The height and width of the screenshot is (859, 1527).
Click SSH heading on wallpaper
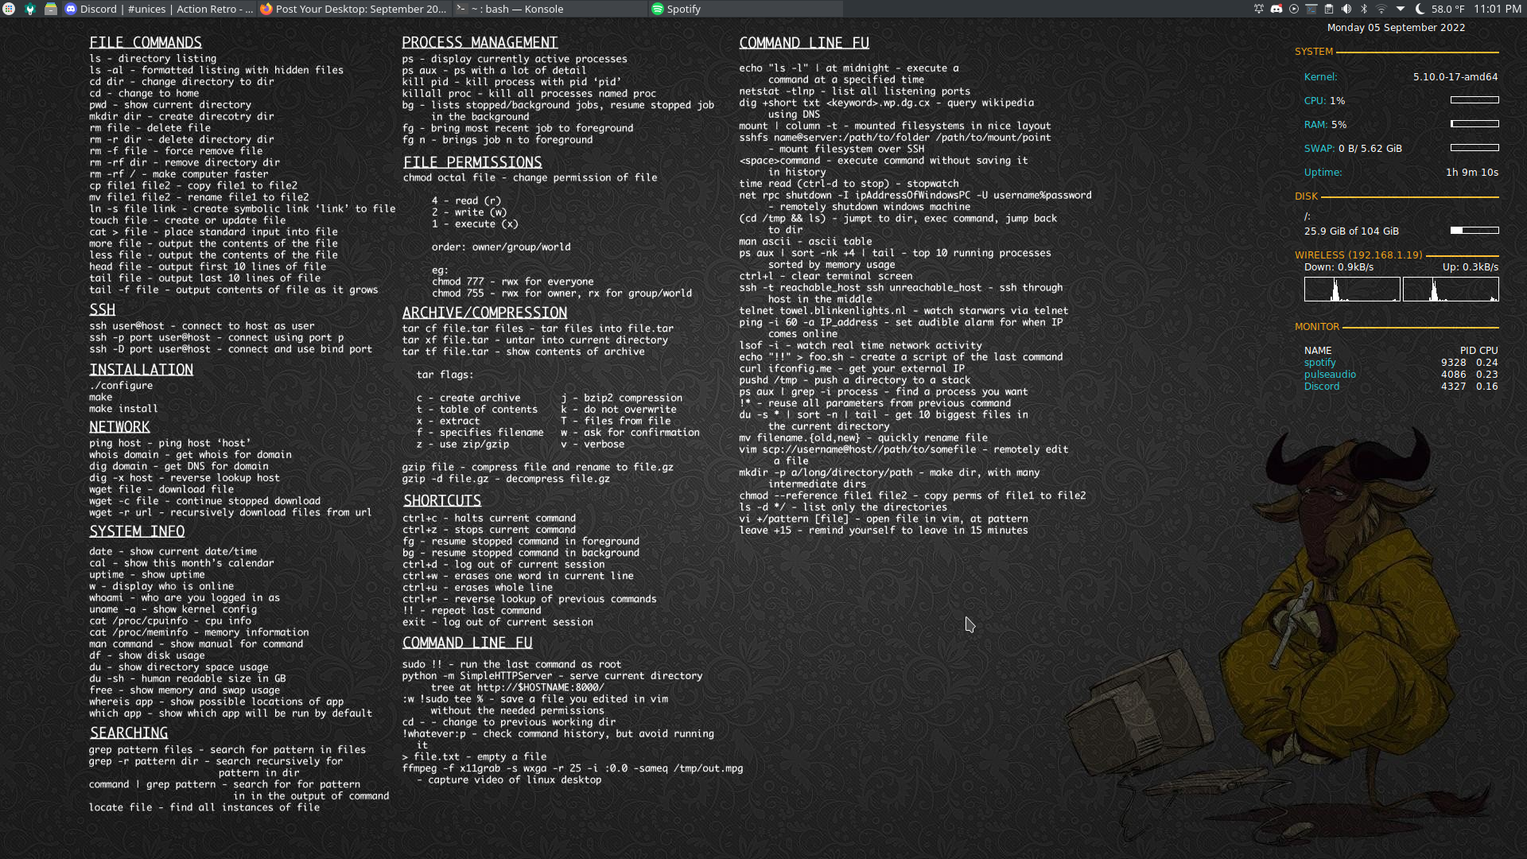tap(103, 309)
